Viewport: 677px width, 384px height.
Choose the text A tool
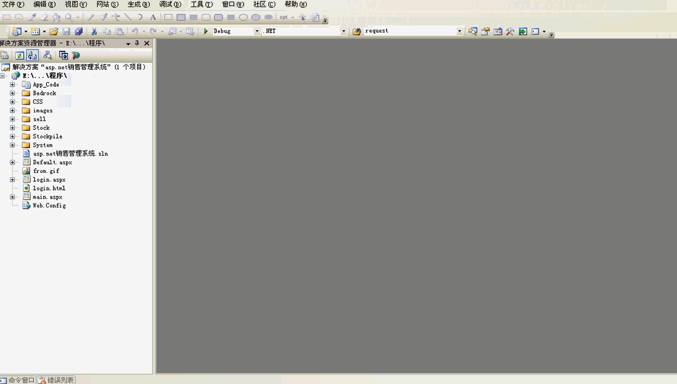153,17
